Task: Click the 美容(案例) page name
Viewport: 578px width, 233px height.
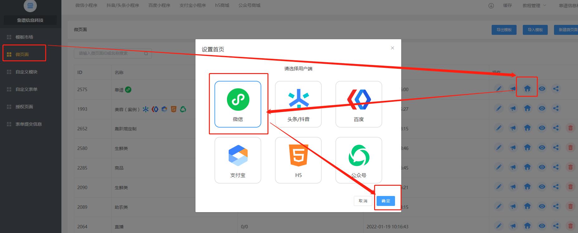Action: (127, 110)
